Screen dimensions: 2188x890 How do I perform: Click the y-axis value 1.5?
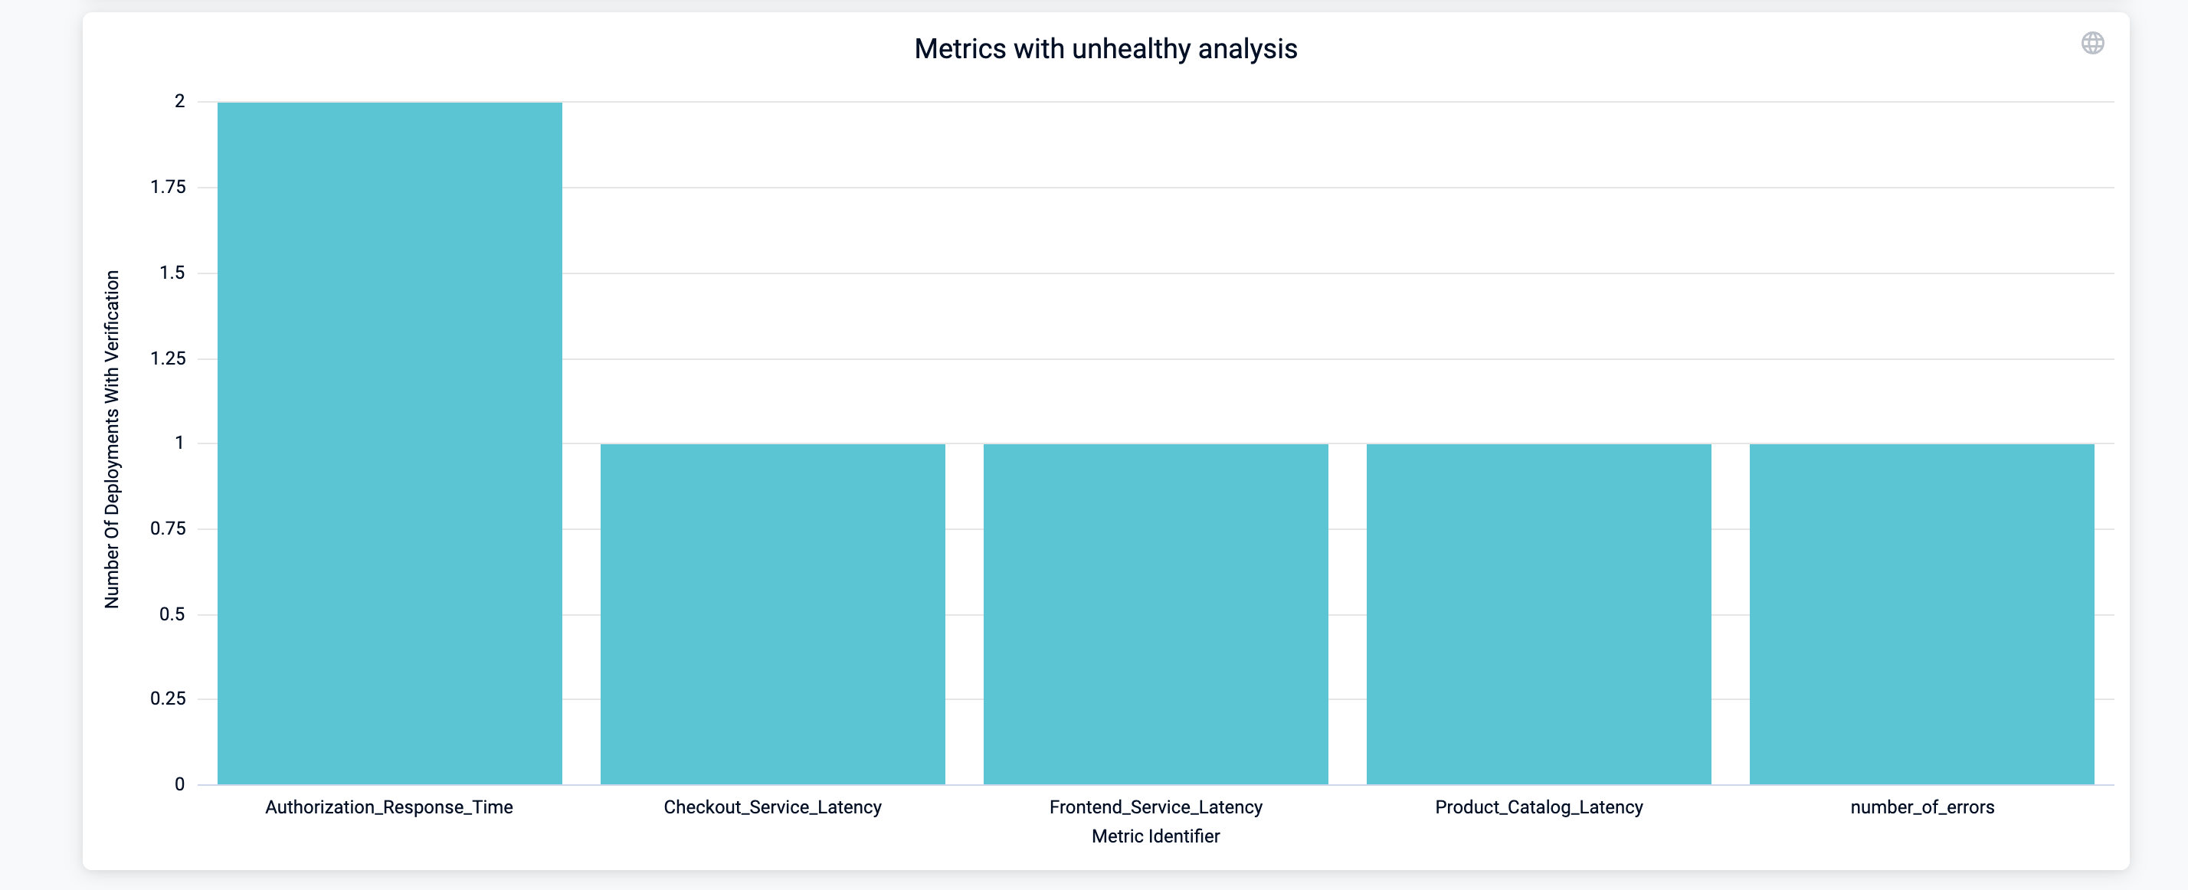pos(172,273)
